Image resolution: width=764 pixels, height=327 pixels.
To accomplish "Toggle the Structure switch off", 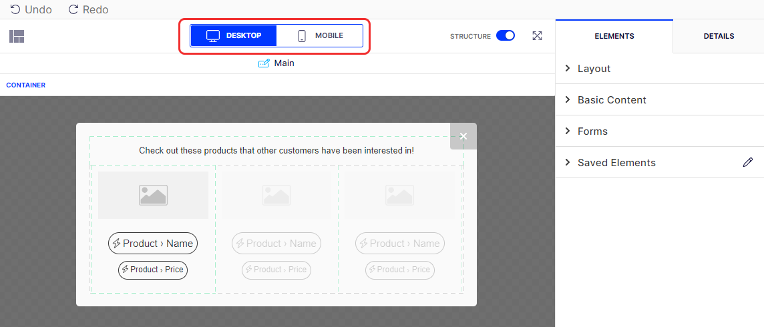I will point(506,36).
